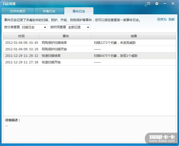
Task: Open the 按分类查看 dropdown showing 扫描日志
Action: (34, 27)
